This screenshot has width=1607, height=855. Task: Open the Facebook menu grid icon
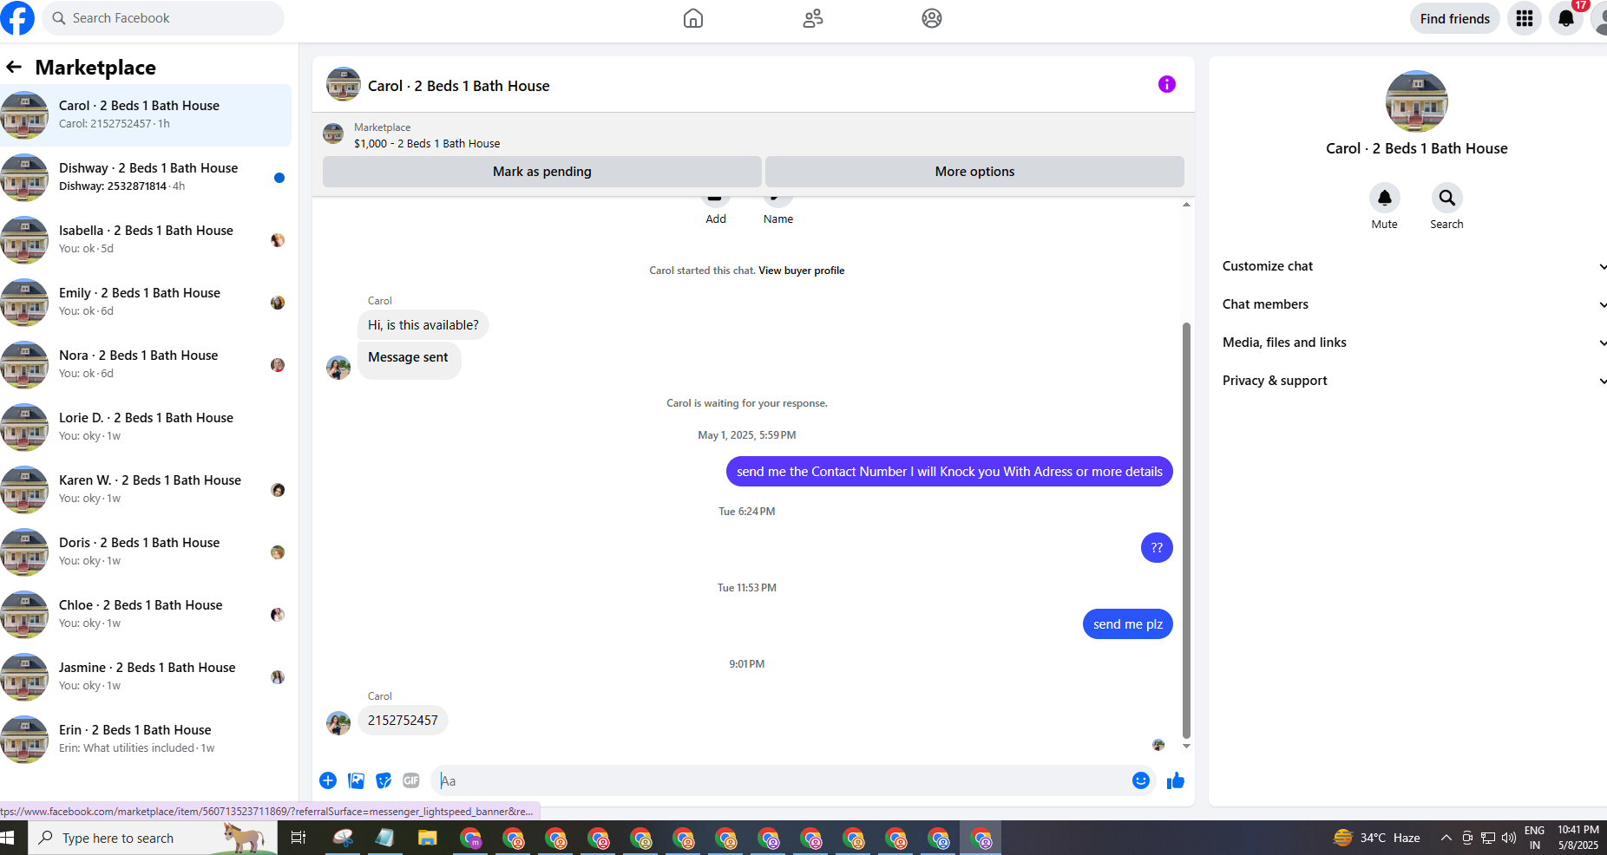(x=1525, y=19)
